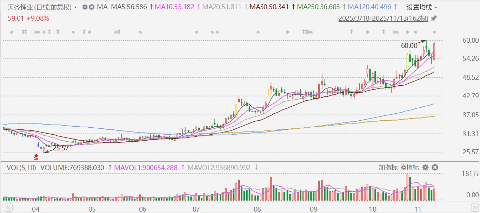This screenshot has width=480, height=213.
Task: Click the red S signal marker
Action: (36, 158)
